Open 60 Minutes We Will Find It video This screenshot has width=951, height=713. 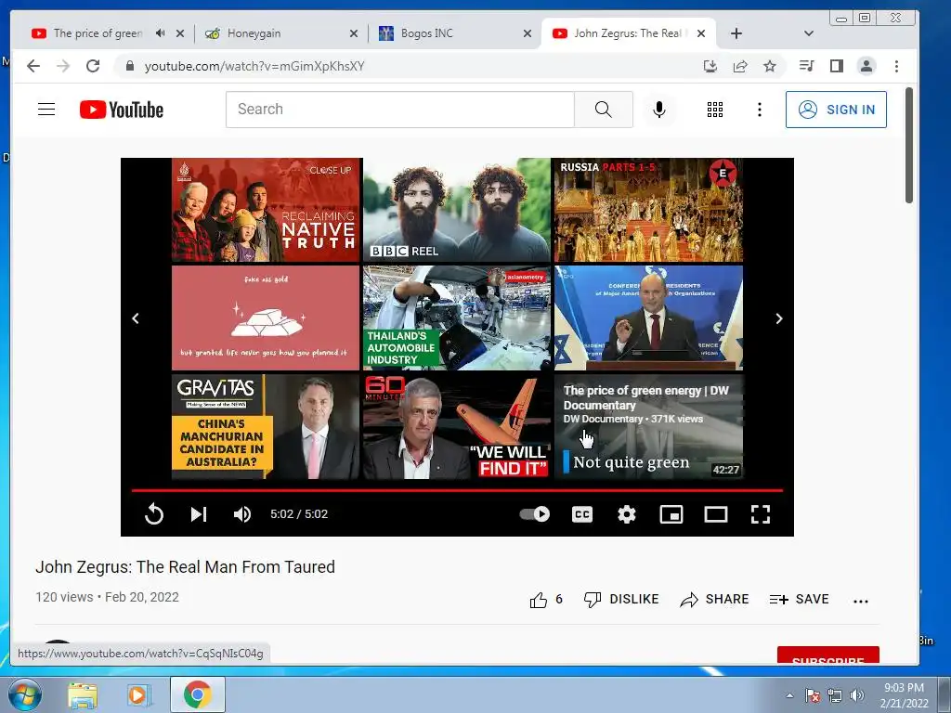pos(457,426)
